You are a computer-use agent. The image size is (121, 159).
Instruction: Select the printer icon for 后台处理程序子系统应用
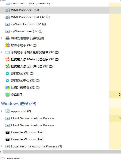click(8, 38)
